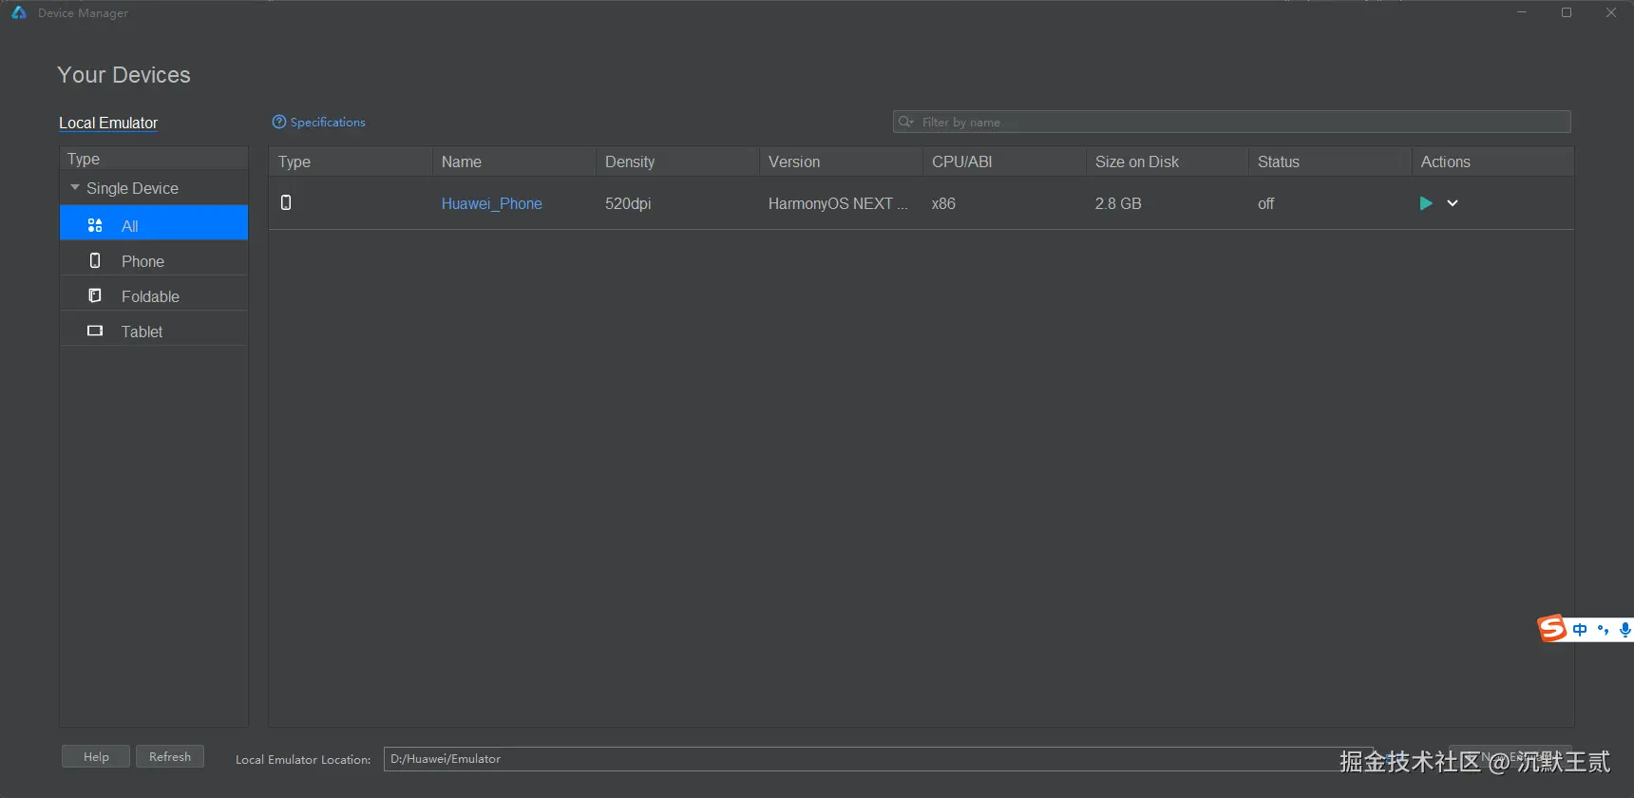
Task: Focus the Filter by name search field
Action: [1231, 122]
